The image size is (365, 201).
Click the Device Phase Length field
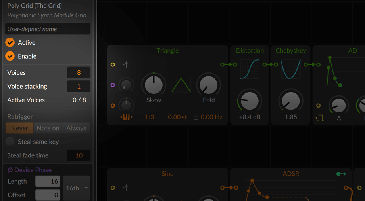coord(48,181)
